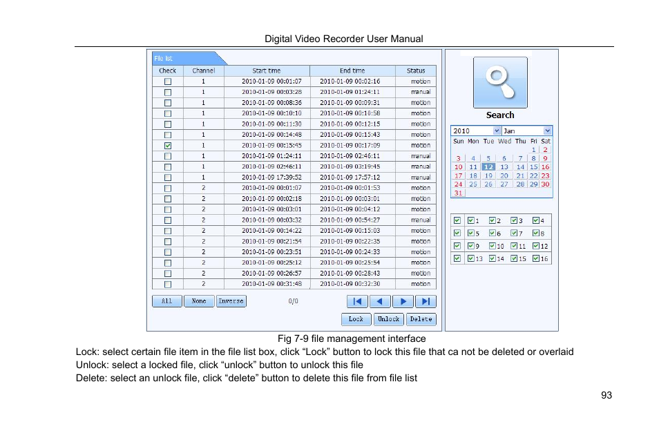This screenshot has width=659, height=440.
Task: Click the Status column header
Action: coord(416,70)
